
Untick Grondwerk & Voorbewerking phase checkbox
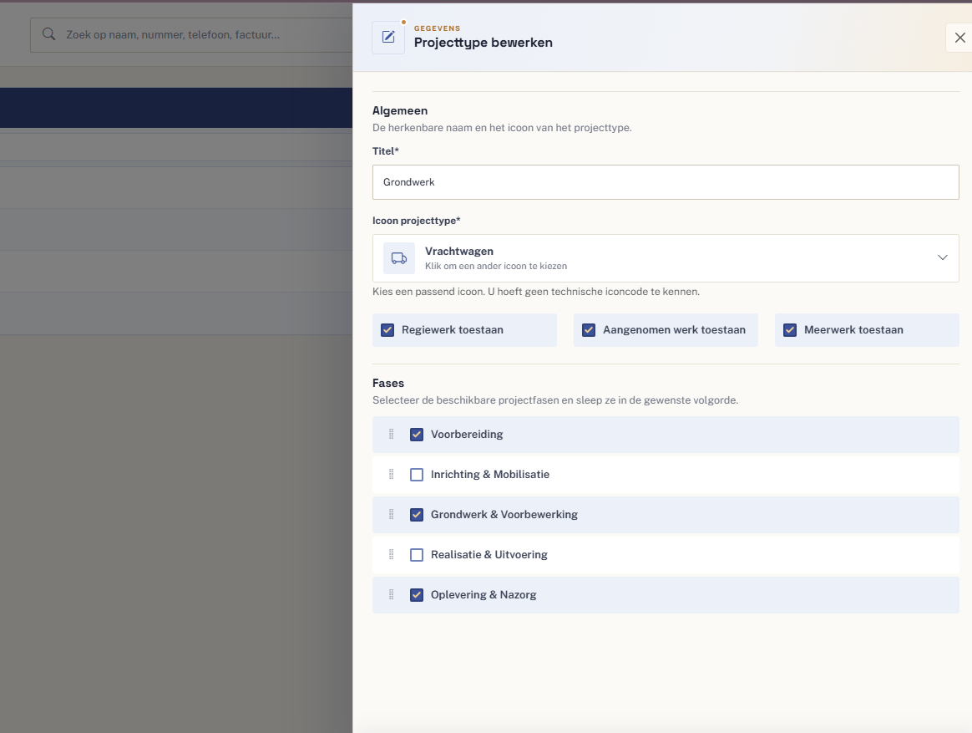tap(417, 515)
